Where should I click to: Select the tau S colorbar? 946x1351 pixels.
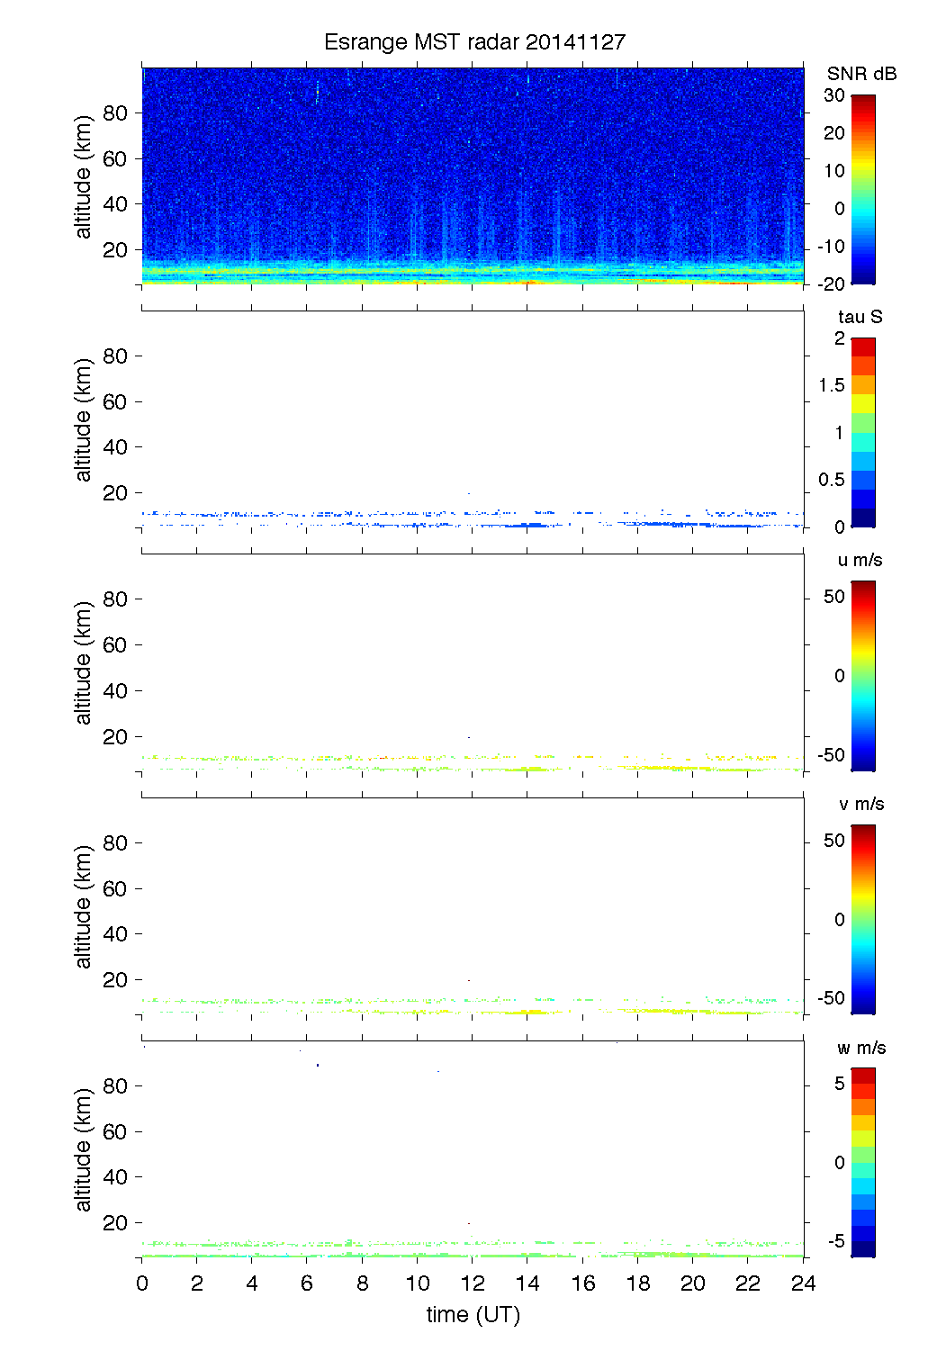point(862,432)
